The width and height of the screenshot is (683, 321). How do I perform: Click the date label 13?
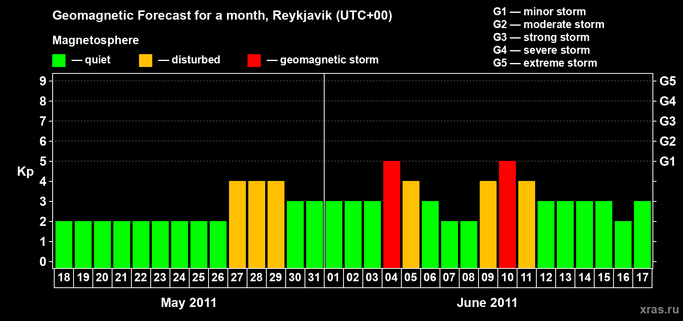click(x=565, y=277)
